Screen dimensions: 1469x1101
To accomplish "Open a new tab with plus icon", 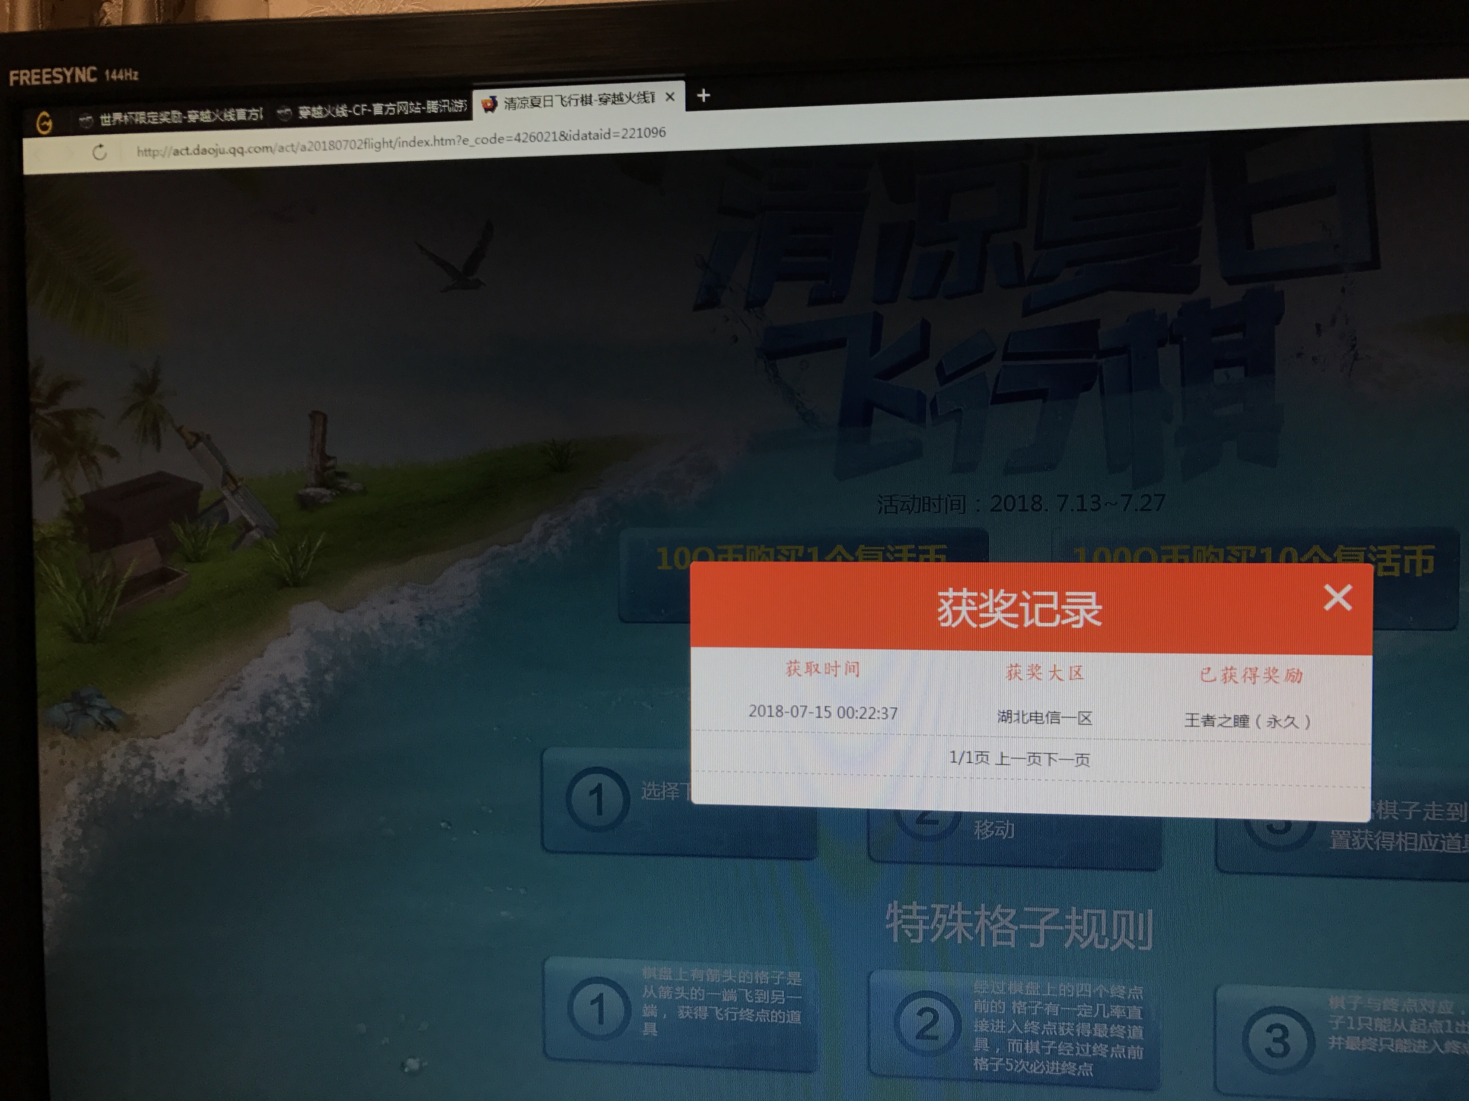I will click(x=703, y=95).
